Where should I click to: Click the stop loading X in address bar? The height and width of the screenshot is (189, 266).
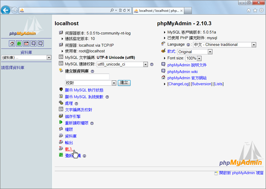click(128, 10)
